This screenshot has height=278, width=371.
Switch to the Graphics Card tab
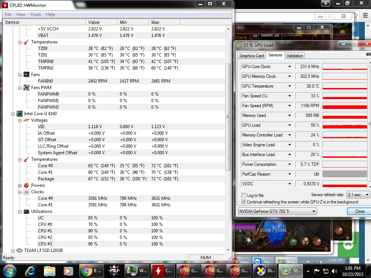252,55
